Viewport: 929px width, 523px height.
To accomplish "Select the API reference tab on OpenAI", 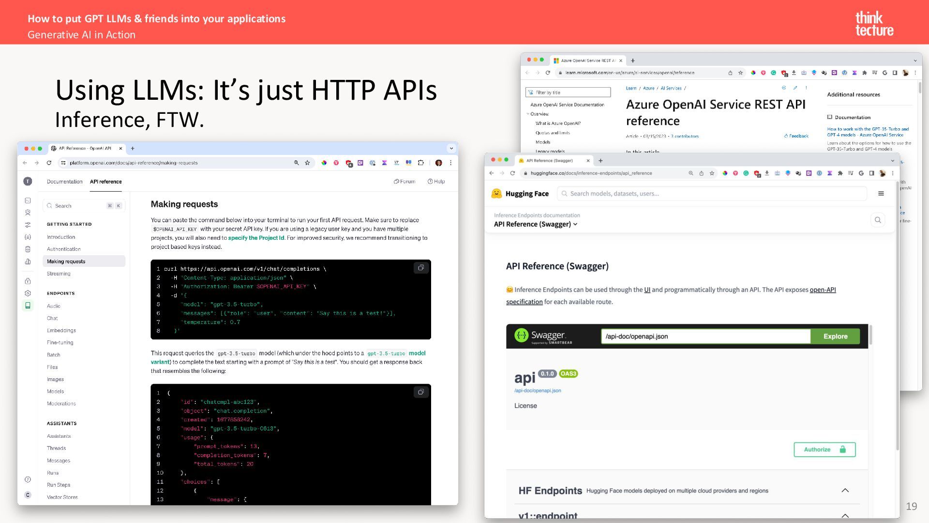I will click(x=105, y=182).
